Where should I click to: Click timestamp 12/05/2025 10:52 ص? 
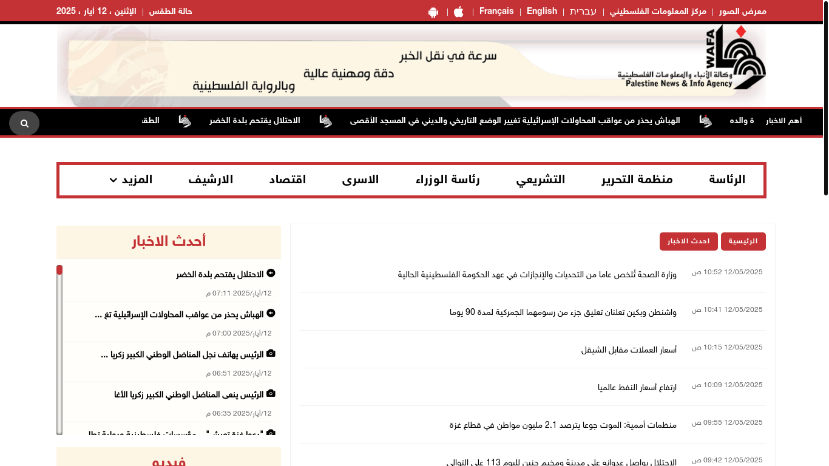[x=727, y=272]
